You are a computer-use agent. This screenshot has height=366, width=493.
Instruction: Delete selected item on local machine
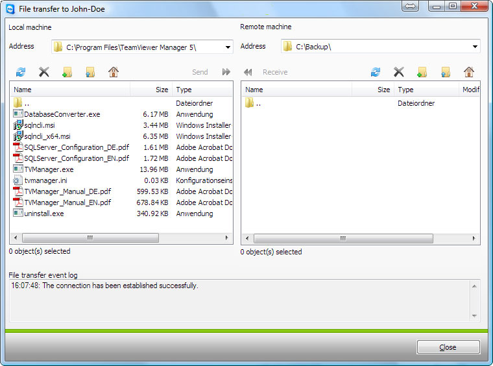44,72
